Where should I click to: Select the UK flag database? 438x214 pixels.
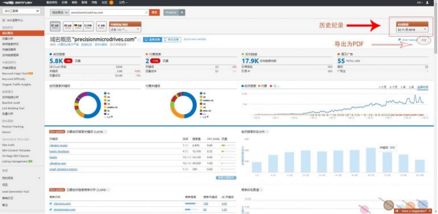click(x=68, y=26)
